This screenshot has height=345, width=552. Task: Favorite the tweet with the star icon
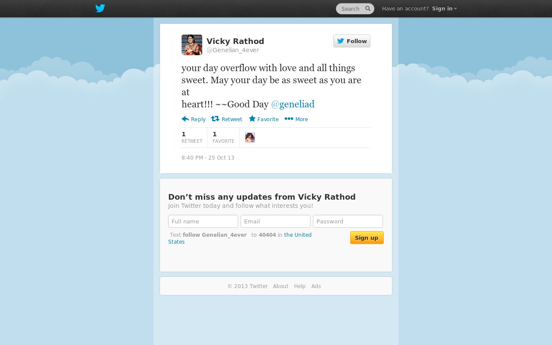click(252, 119)
